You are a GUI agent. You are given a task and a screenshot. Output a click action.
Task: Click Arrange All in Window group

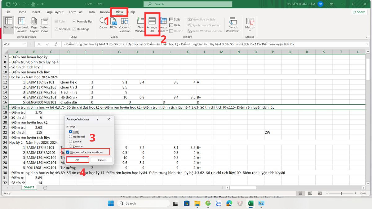[152, 25]
